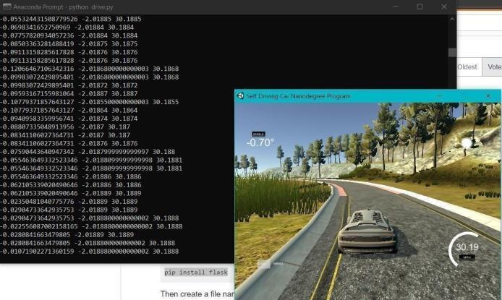Click the 'pip install flask' code snippet
The image size is (502, 300).
tap(196, 273)
